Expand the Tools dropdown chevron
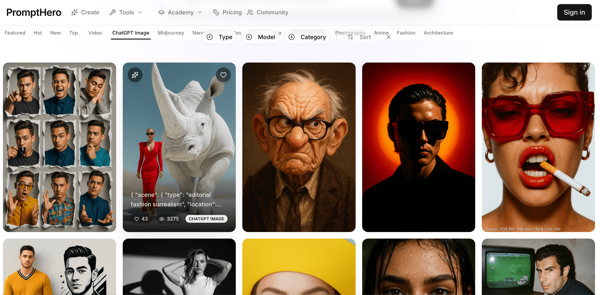Viewport: 600px width, 295px height. pyautogui.click(x=140, y=12)
